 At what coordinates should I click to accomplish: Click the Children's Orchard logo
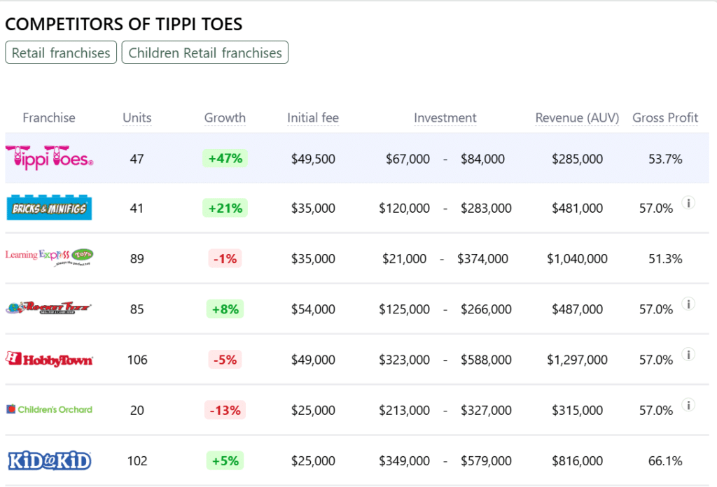pyautogui.click(x=50, y=409)
